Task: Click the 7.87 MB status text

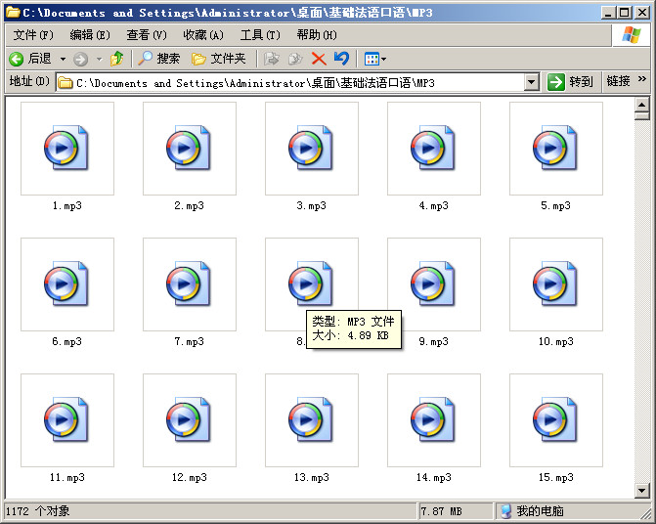Action: tap(441, 511)
